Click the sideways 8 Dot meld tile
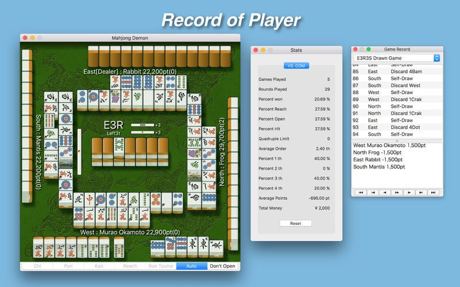460x287 pixels. click(x=158, y=249)
